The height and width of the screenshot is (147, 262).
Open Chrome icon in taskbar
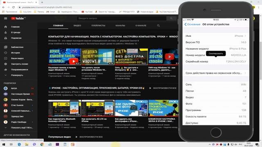(42, 144)
